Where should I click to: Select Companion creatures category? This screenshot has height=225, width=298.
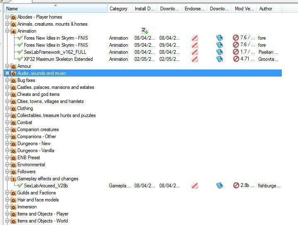pyautogui.click(x=38, y=129)
